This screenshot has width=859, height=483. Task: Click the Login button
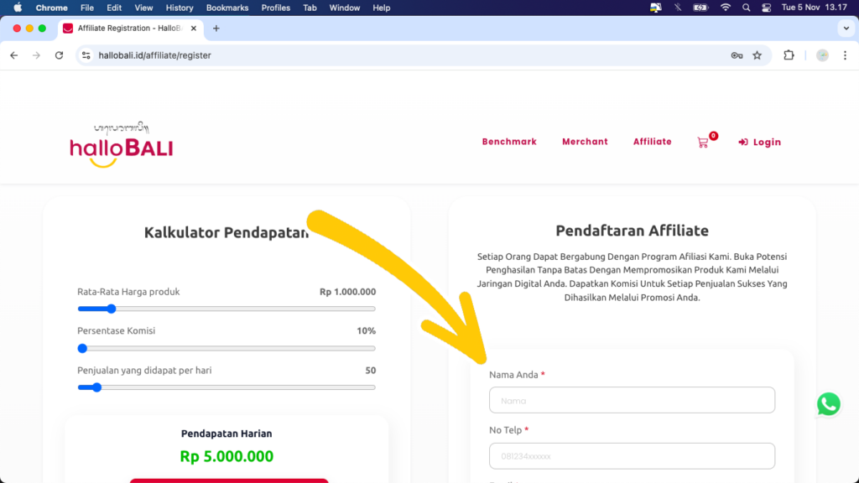coord(759,143)
